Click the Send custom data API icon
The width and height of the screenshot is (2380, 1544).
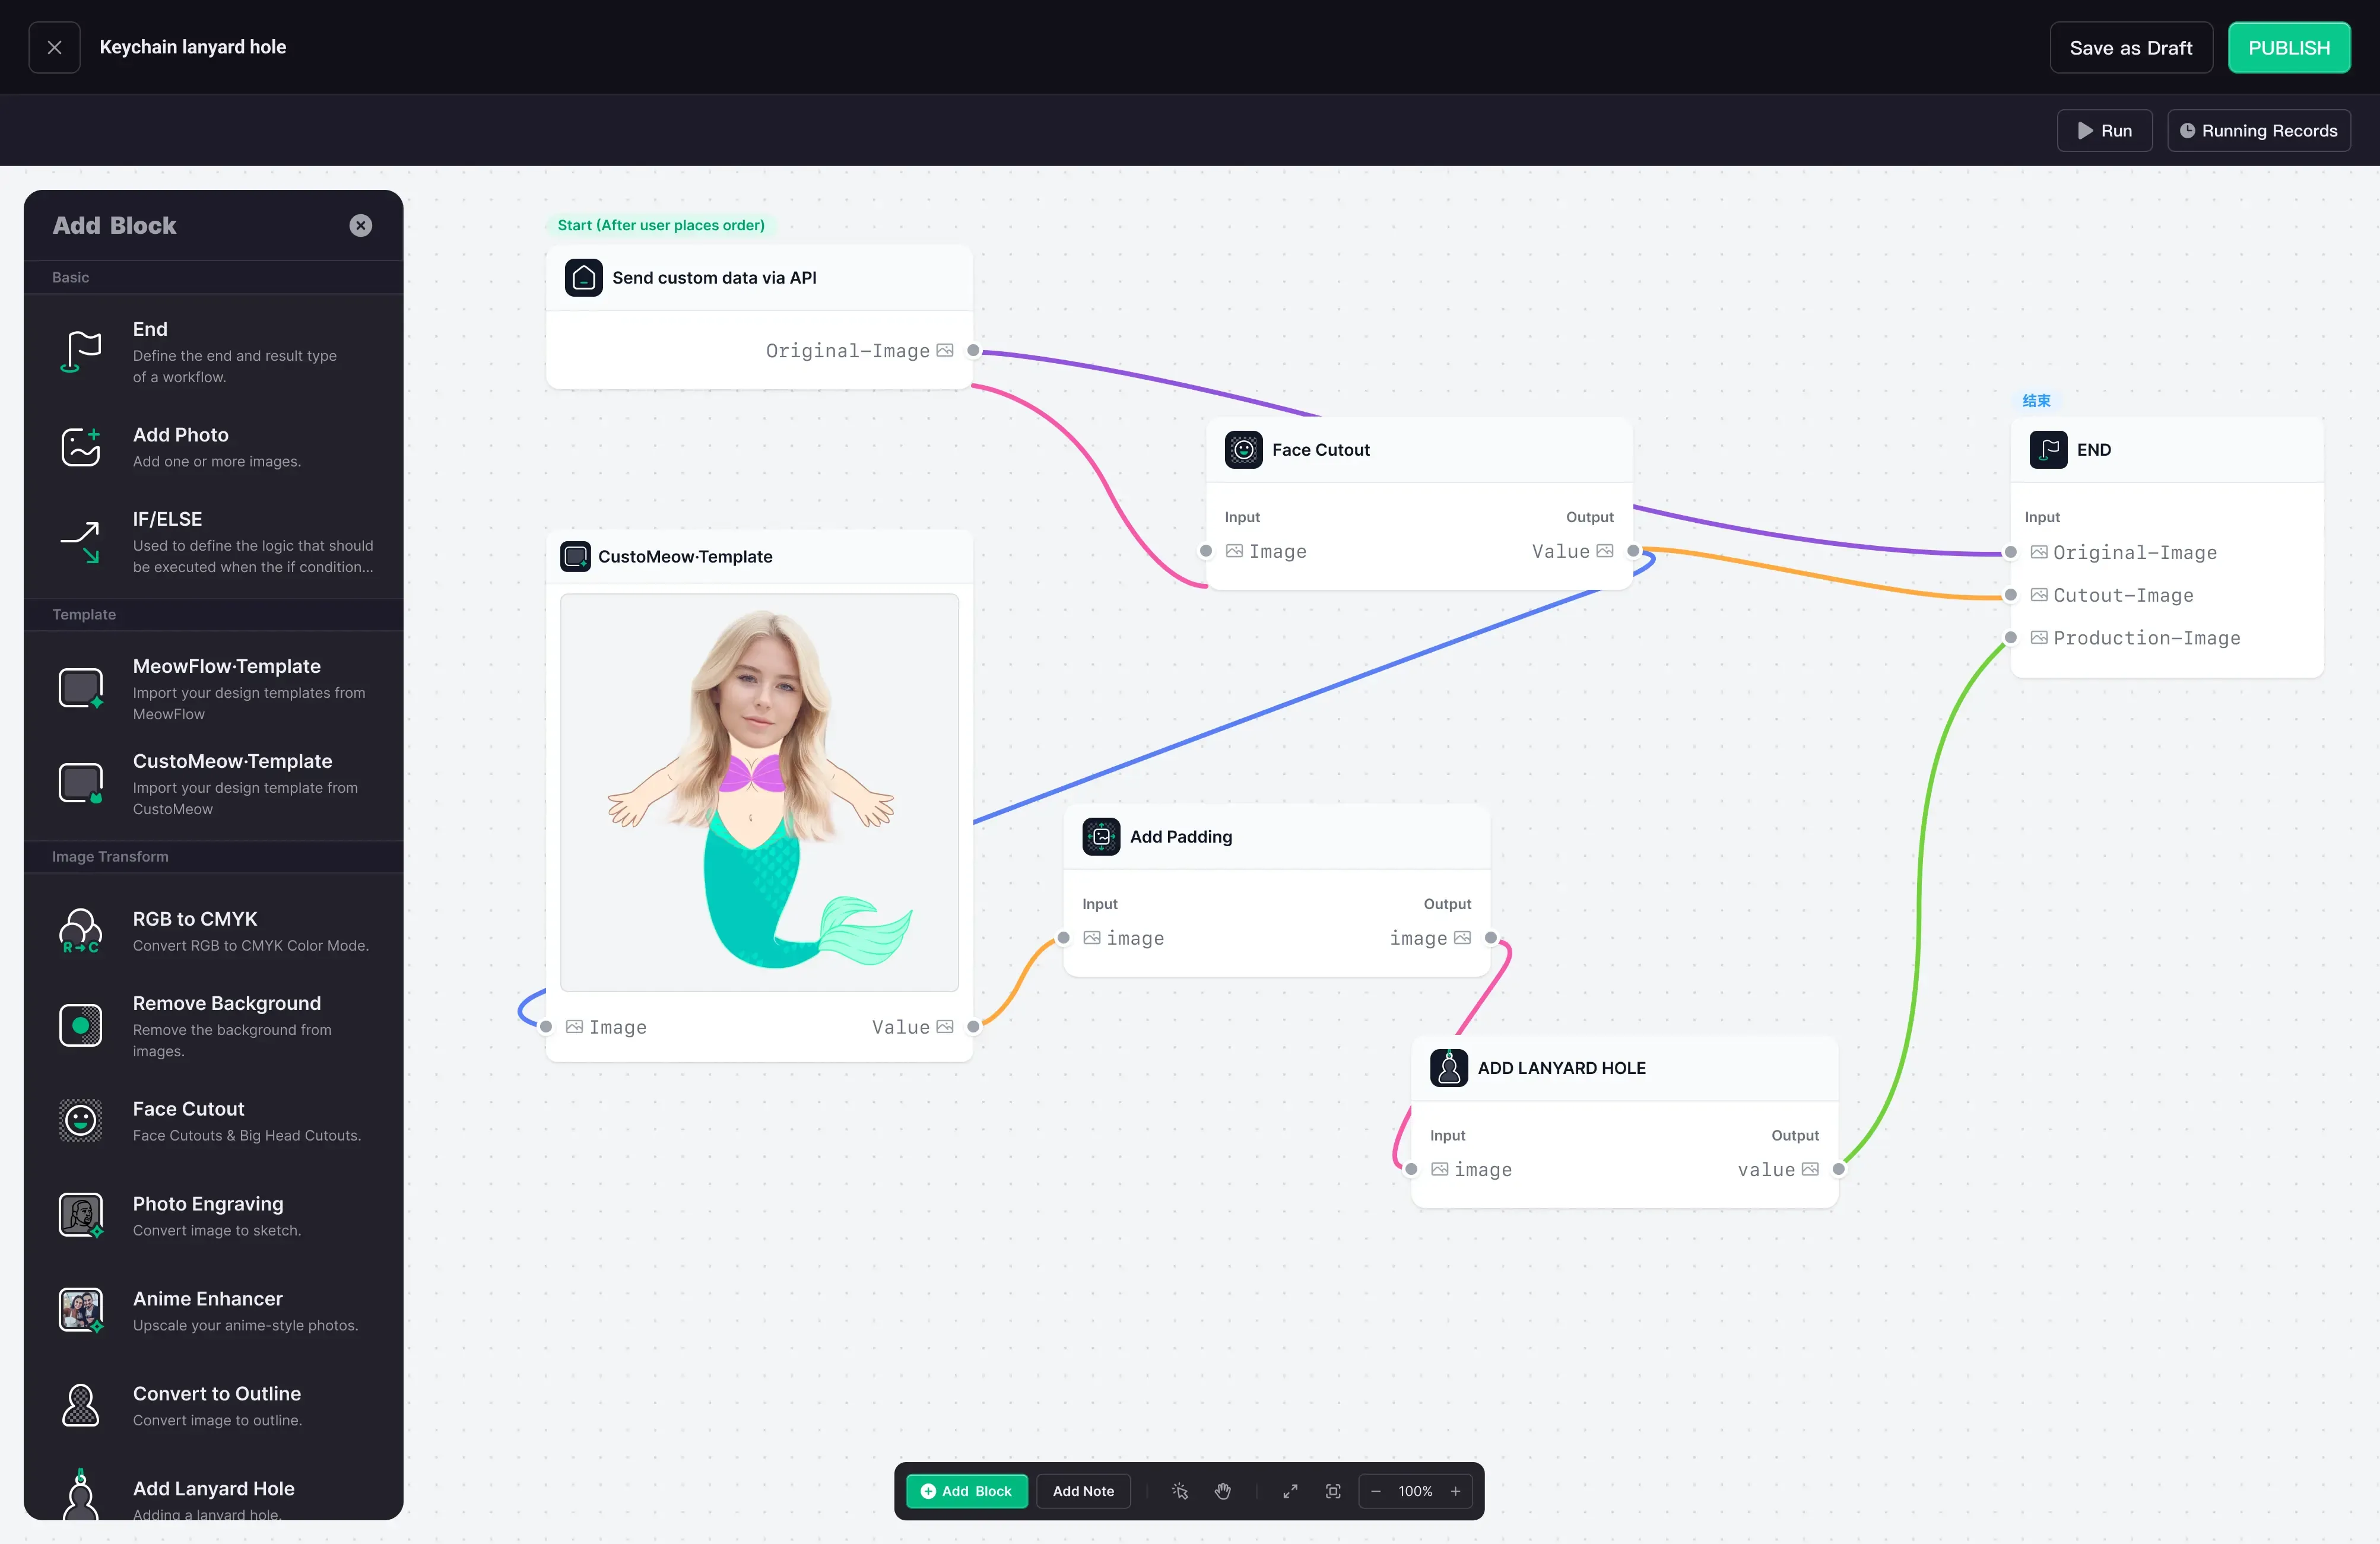point(583,278)
